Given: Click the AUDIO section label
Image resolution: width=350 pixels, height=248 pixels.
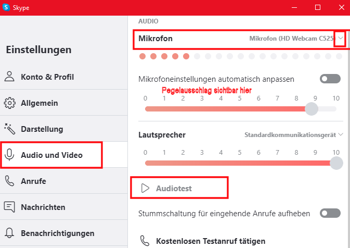Looking at the screenshot, I should (148, 21).
